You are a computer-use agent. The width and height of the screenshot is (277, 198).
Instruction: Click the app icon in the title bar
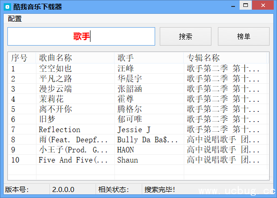click(x=7, y=6)
